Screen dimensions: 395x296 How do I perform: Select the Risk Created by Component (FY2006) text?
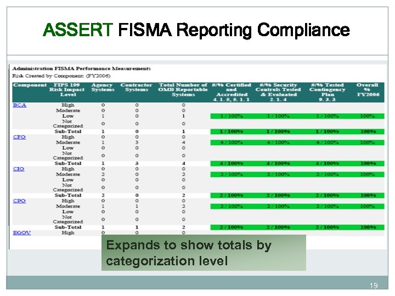point(61,76)
